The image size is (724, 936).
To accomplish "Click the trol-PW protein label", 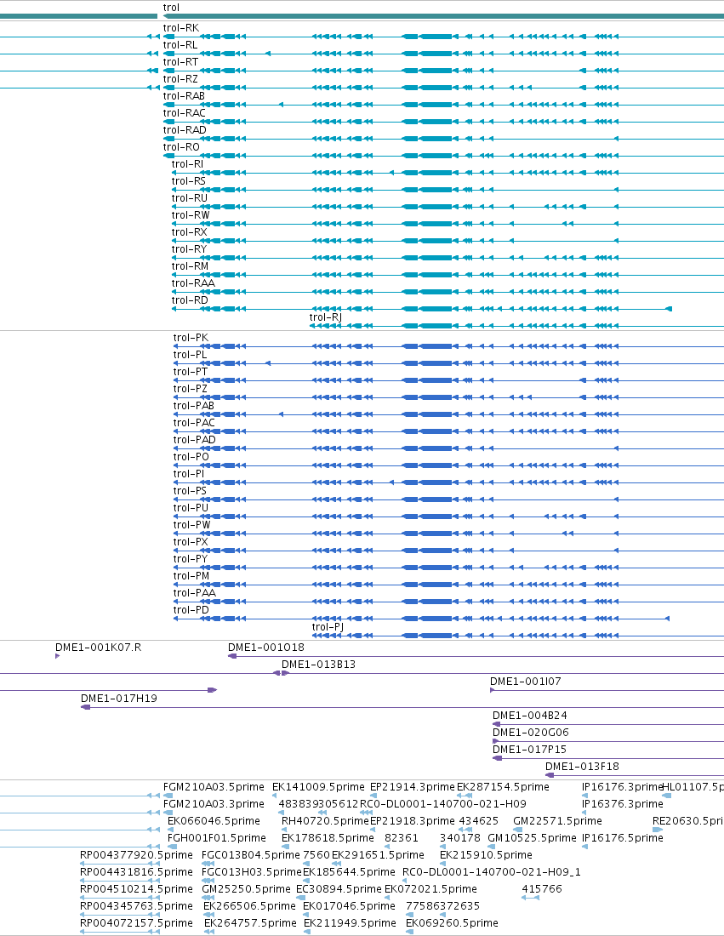I will [x=192, y=525].
